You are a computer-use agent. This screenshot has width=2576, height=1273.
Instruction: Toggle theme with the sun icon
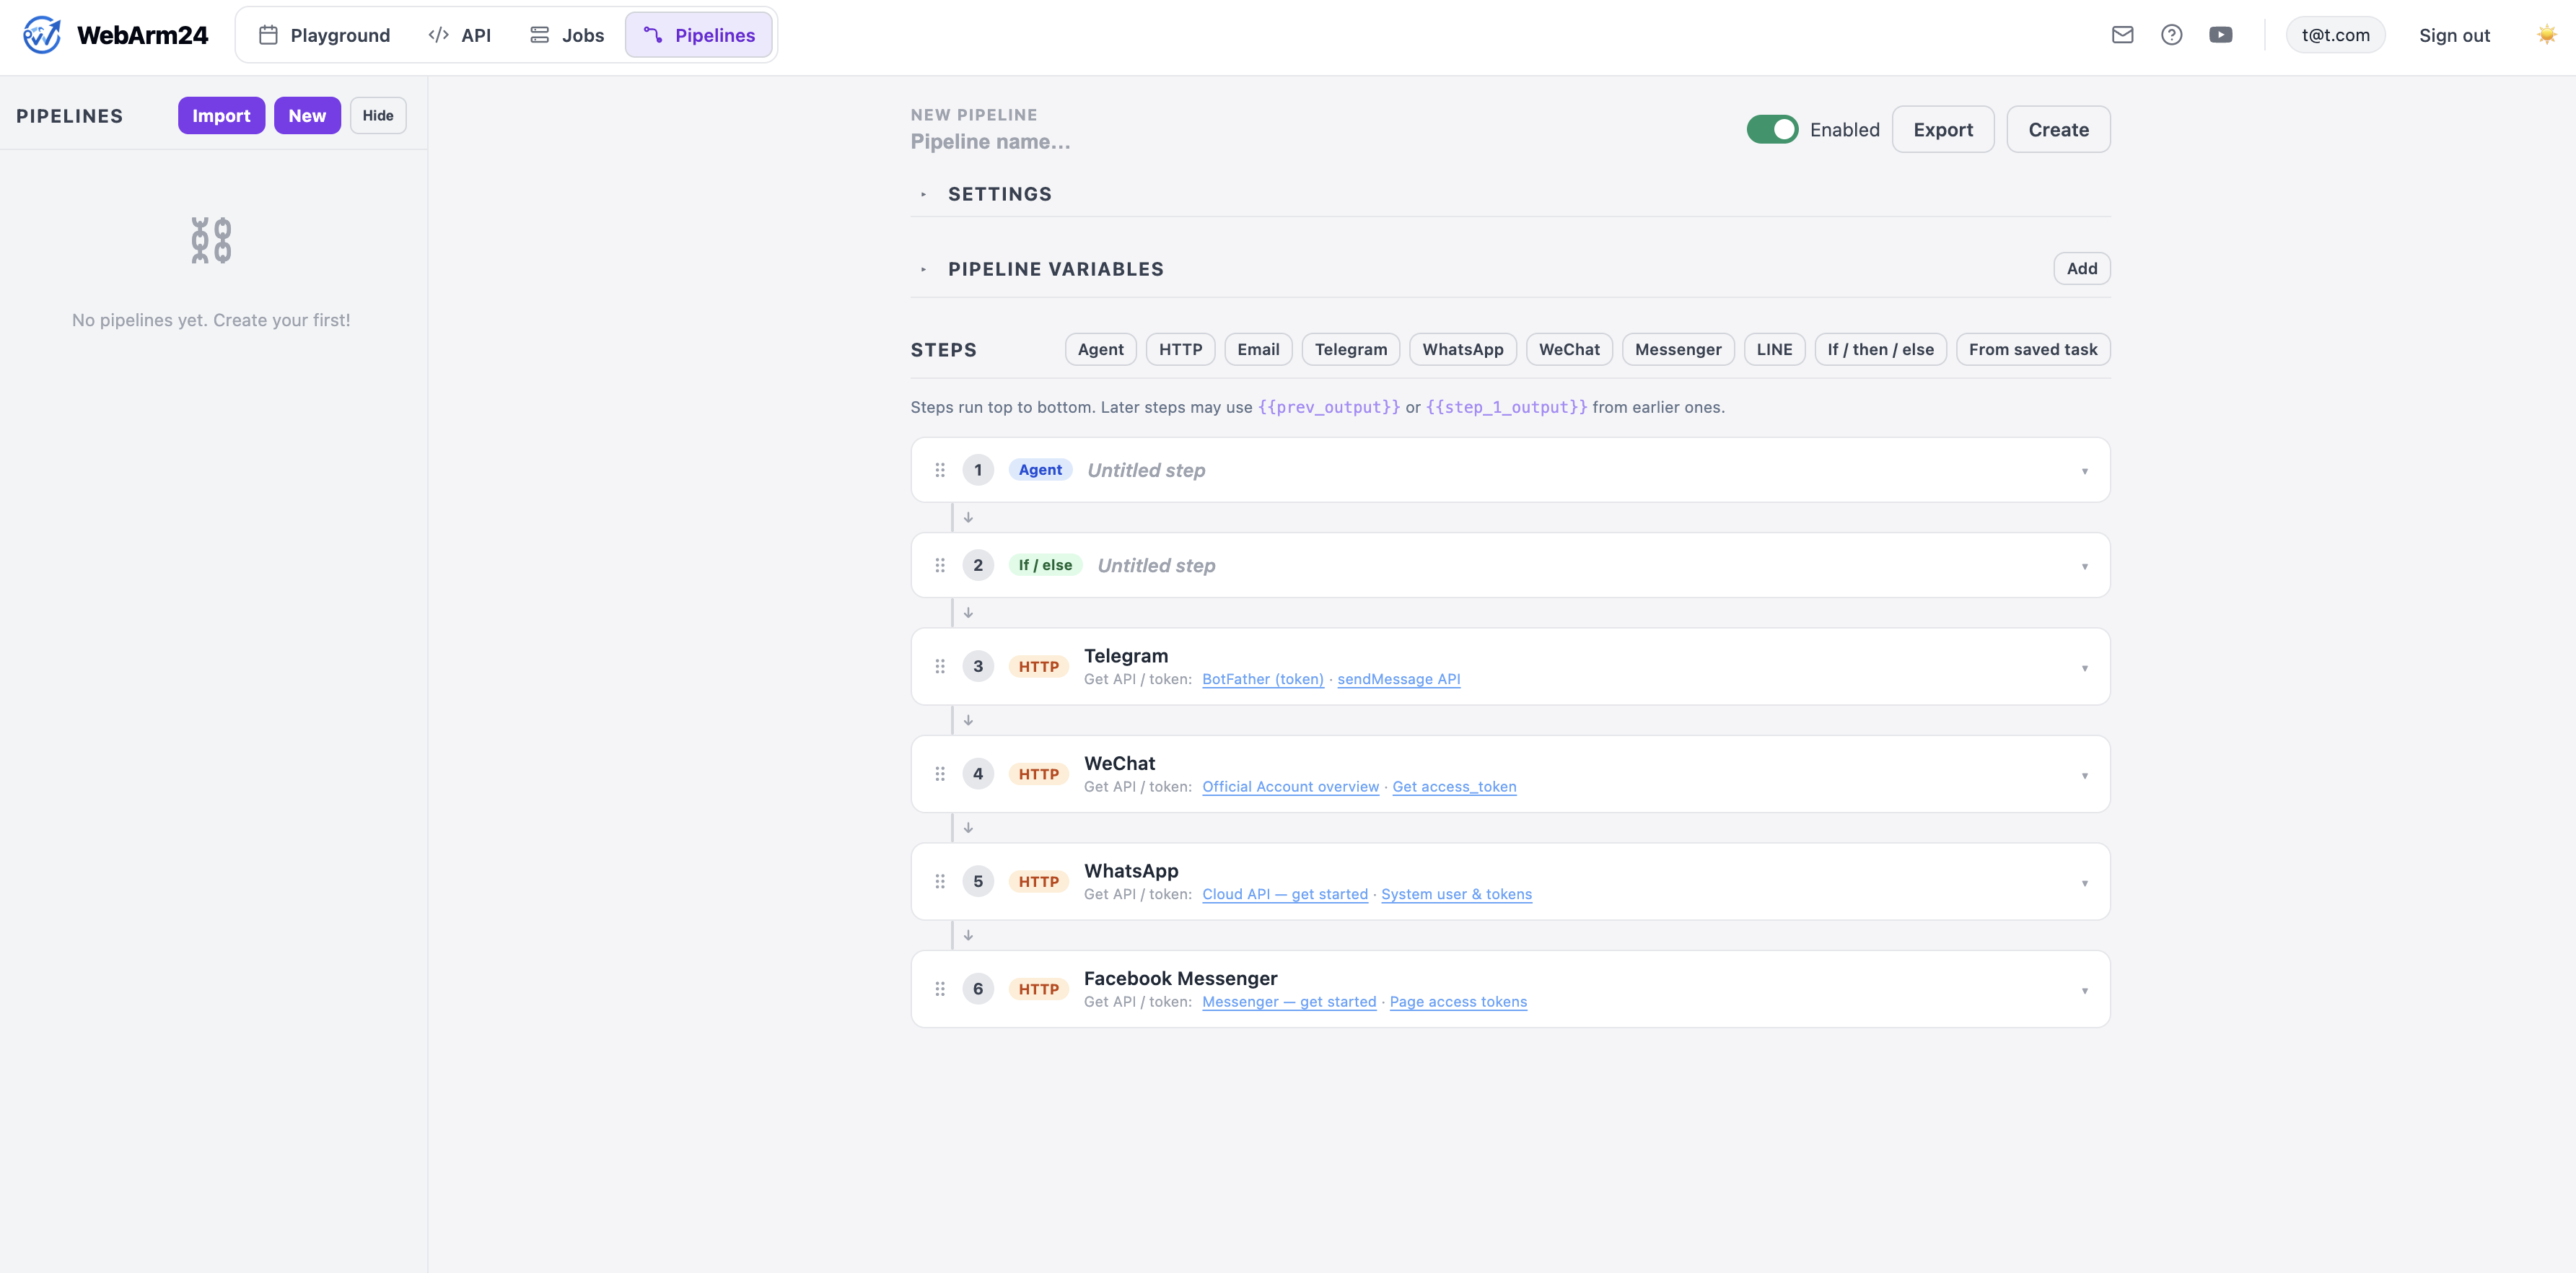pyautogui.click(x=2546, y=35)
